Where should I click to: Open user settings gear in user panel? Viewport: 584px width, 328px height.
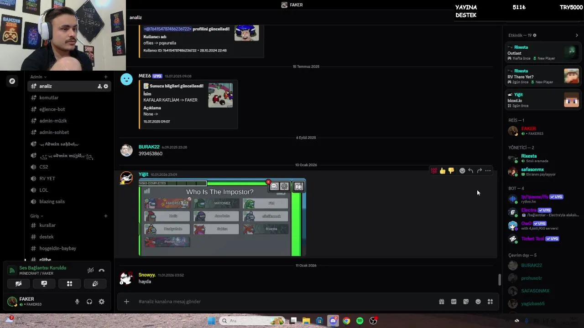[x=102, y=302]
